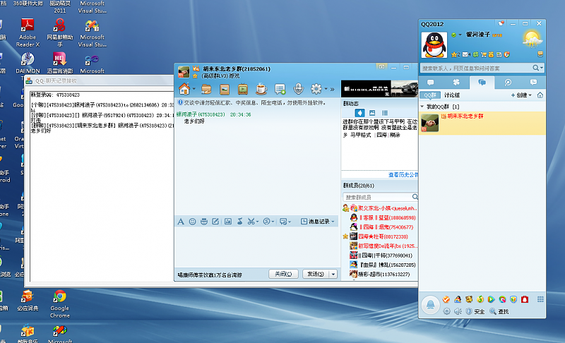Open the online status dropdown arrow
The width and height of the screenshot is (565, 343).
tap(460, 35)
